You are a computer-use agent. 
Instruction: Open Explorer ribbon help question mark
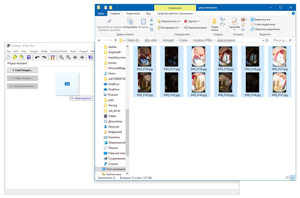[x=293, y=13]
